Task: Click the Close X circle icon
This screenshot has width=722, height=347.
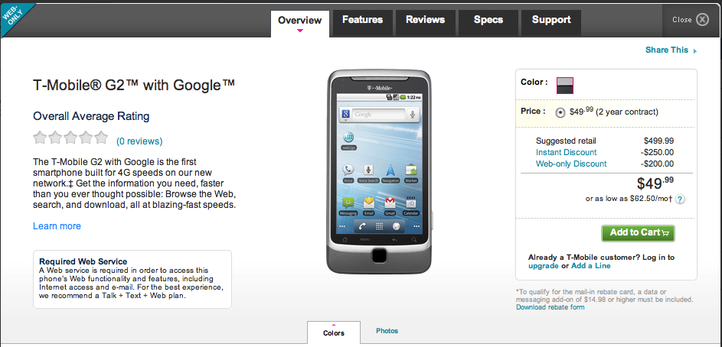Action: pos(702,19)
